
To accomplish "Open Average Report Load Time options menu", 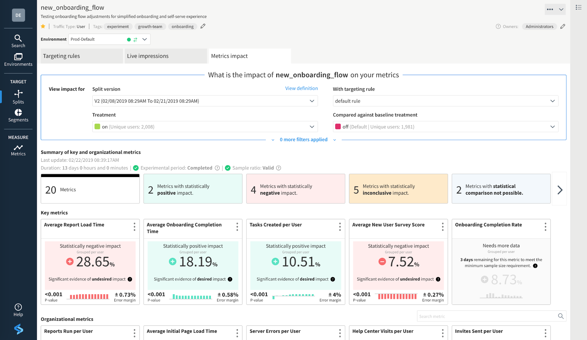I will [x=134, y=226].
